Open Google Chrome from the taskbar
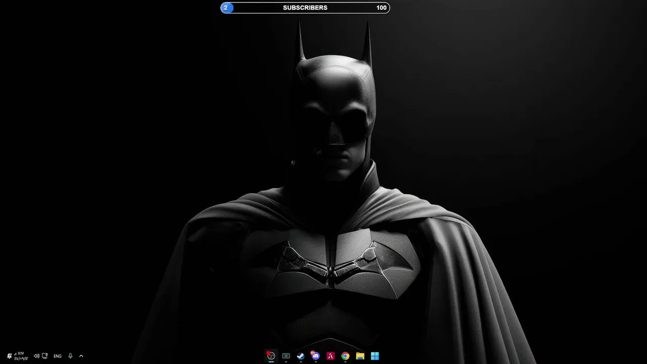Viewport: 647px width, 364px height. point(345,356)
